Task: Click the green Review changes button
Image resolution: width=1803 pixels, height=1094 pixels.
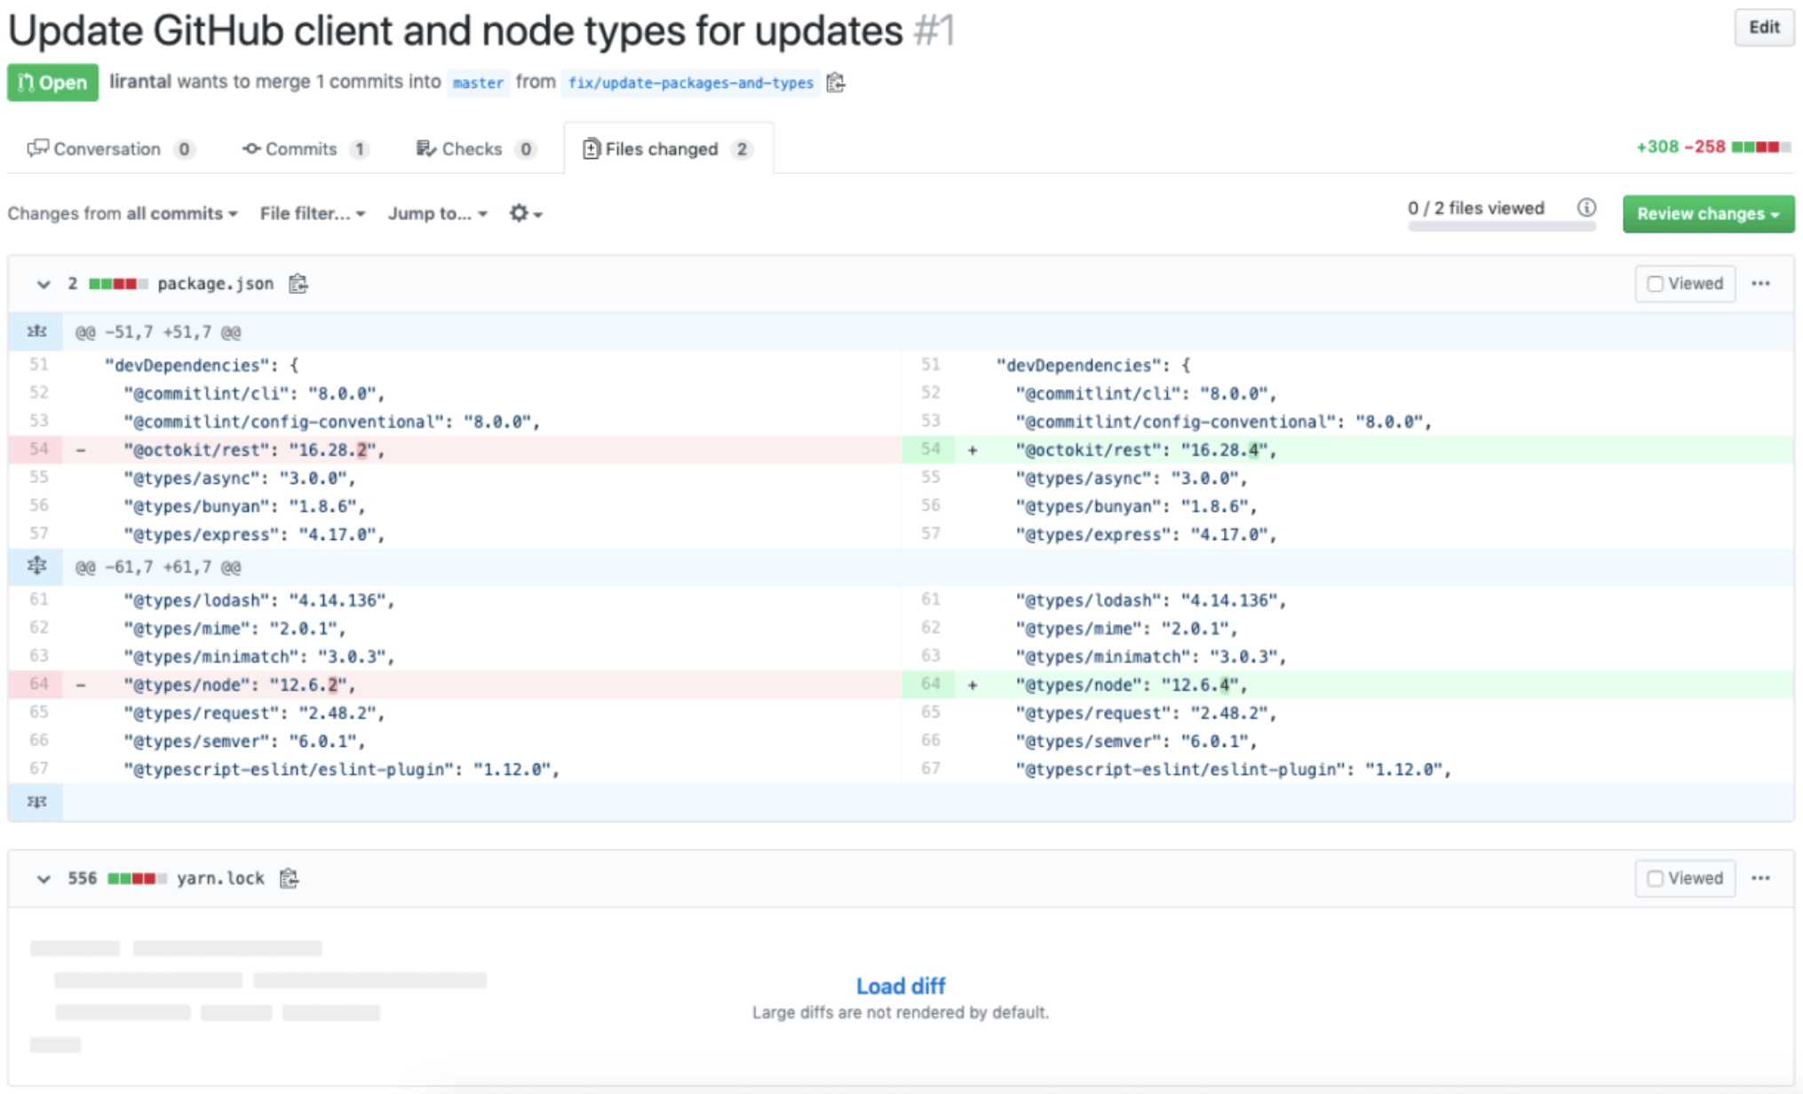Action: point(1707,214)
